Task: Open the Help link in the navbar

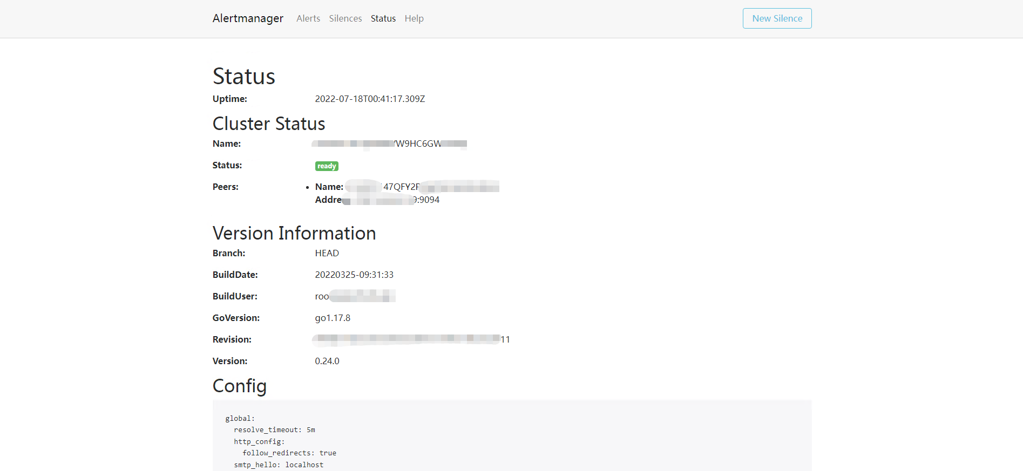Action: 414,18
